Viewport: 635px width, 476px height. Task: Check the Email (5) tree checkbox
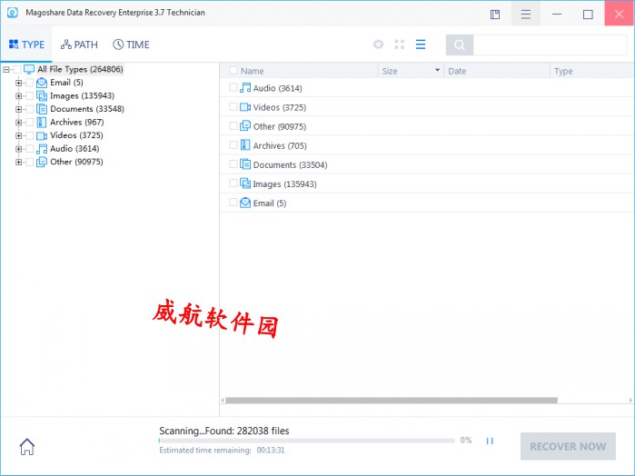pos(30,83)
